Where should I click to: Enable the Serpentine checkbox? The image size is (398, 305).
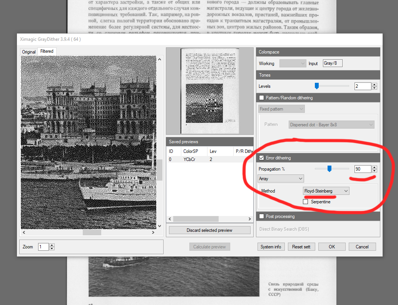pyautogui.click(x=306, y=201)
